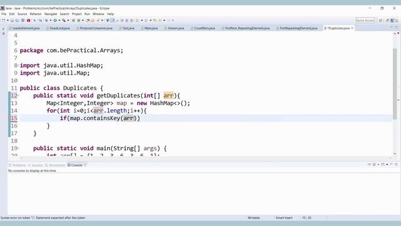Click the Open Perspective icon

[380, 20]
